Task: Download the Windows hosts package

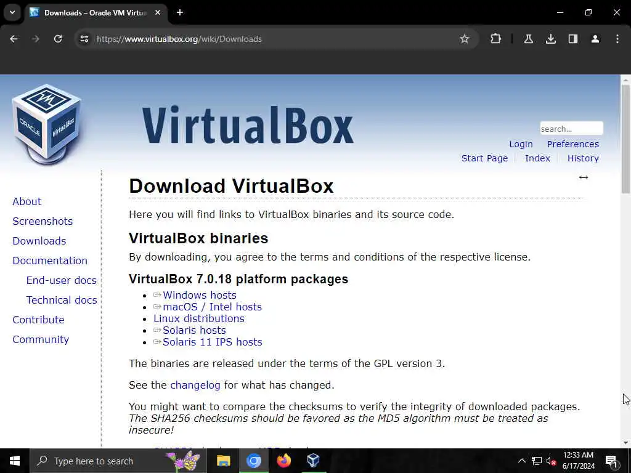Action: (199, 295)
